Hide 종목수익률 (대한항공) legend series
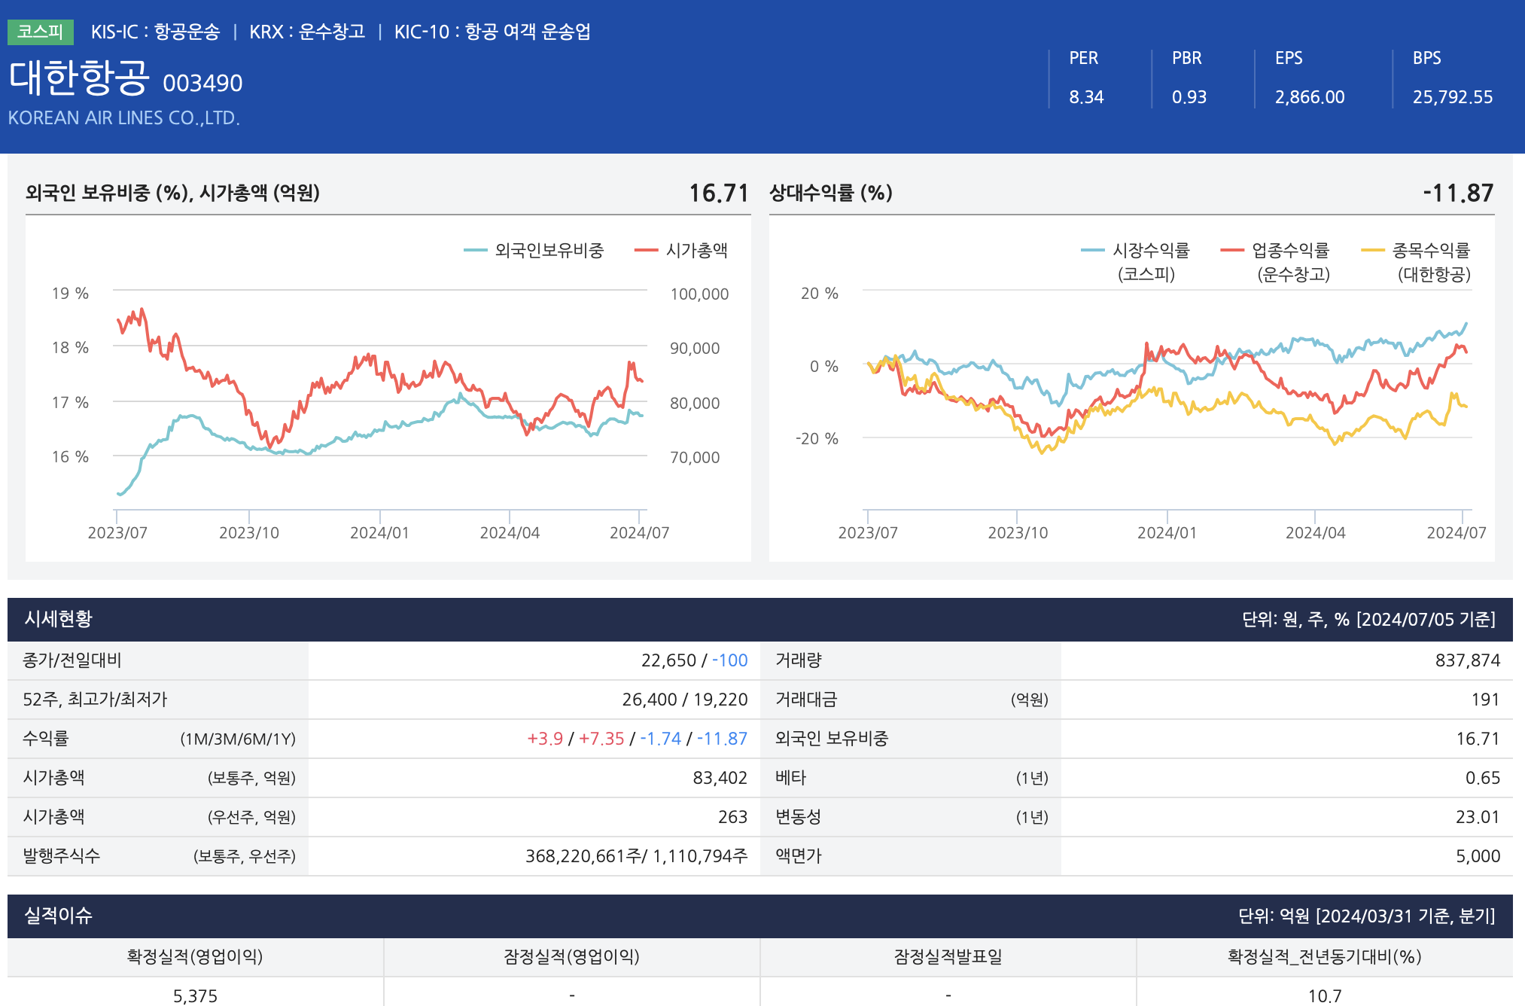Screen dimensions: 1525x1006 pyautogui.click(x=1430, y=251)
